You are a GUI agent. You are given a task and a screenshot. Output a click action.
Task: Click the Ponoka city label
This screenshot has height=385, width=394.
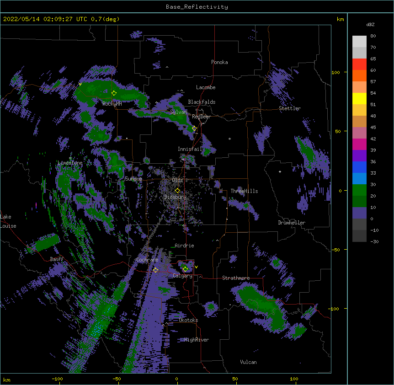point(219,62)
